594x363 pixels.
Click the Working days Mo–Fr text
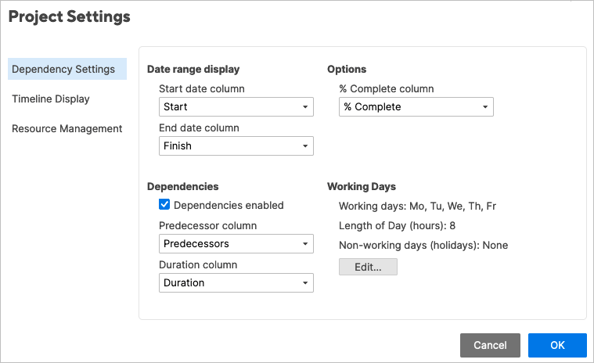tap(417, 207)
